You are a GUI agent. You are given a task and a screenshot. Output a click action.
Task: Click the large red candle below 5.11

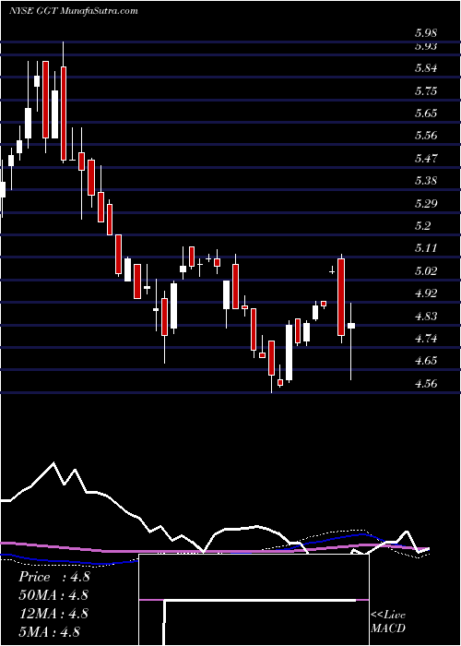pyautogui.click(x=341, y=297)
